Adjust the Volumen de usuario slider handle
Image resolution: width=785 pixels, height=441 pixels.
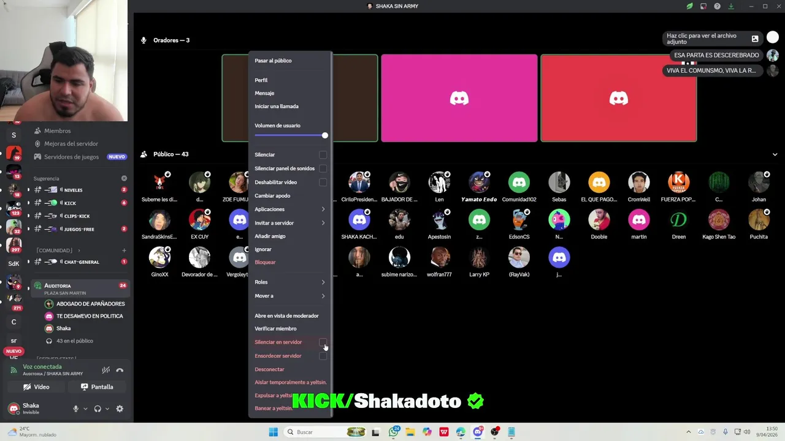(324, 135)
